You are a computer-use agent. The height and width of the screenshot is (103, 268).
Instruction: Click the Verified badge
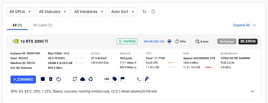pos(127,41)
